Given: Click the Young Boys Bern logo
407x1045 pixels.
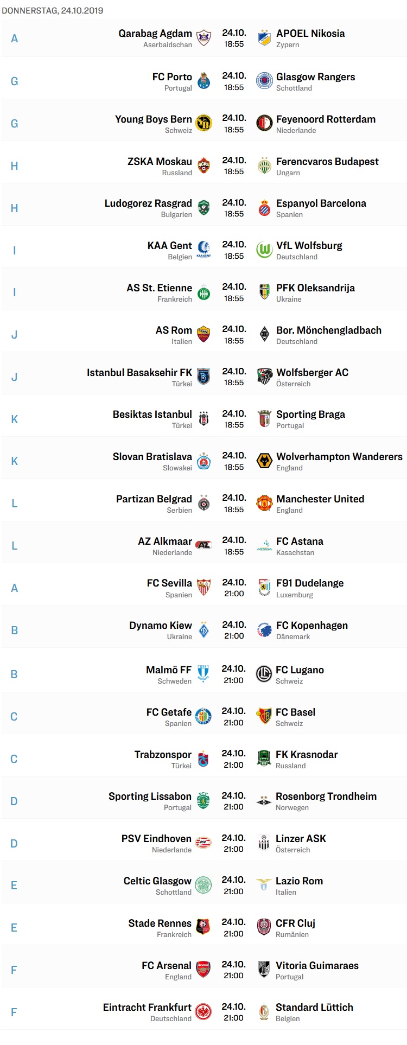Looking at the screenshot, I should click(x=203, y=123).
